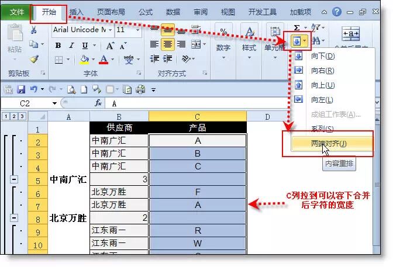Activate the Format Painter brush

(x=34, y=59)
